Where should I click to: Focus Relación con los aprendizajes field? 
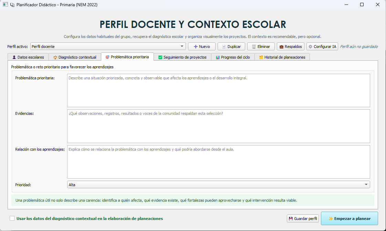pyautogui.click(x=218, y=162)
